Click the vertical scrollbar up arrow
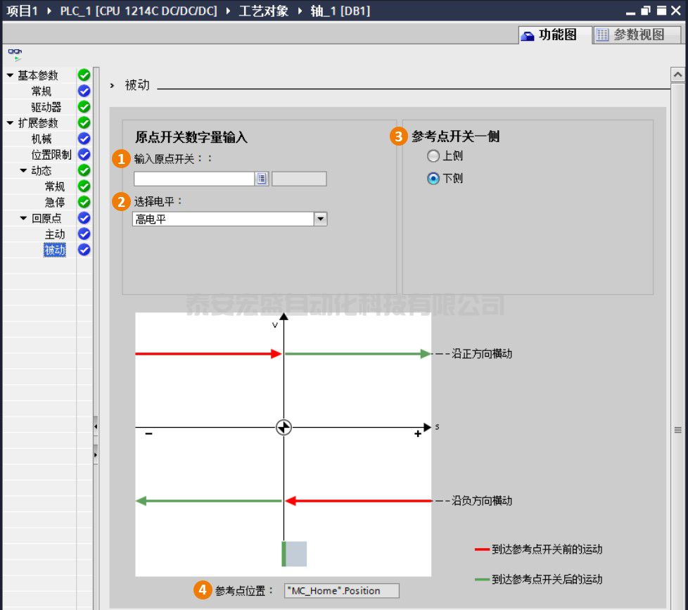This screenshot has height=610, width=688. coord(678,74)
